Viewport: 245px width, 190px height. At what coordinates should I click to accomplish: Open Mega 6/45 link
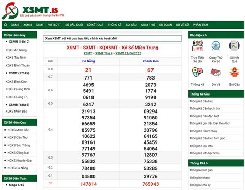(x=17, y=185)
